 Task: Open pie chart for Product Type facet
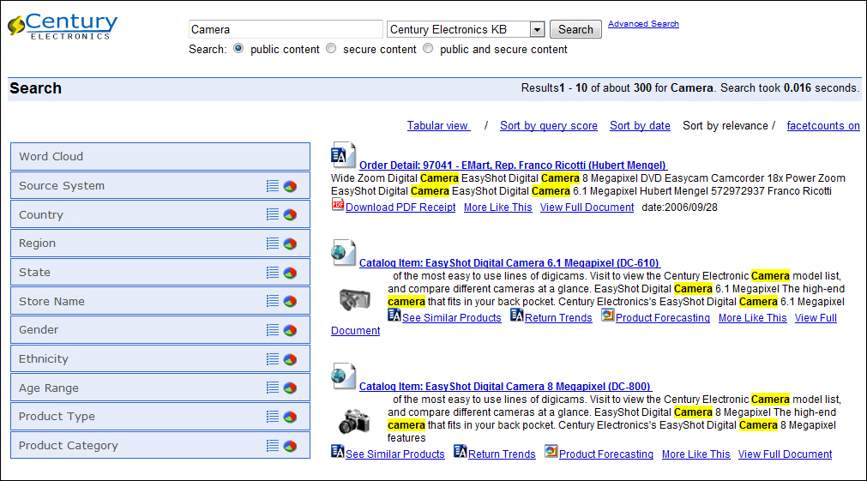click(x=291, y=417)
